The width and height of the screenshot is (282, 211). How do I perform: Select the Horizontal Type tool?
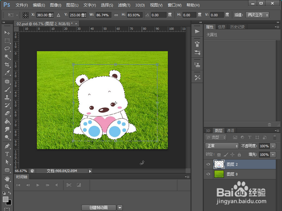[x=7, y=154]
